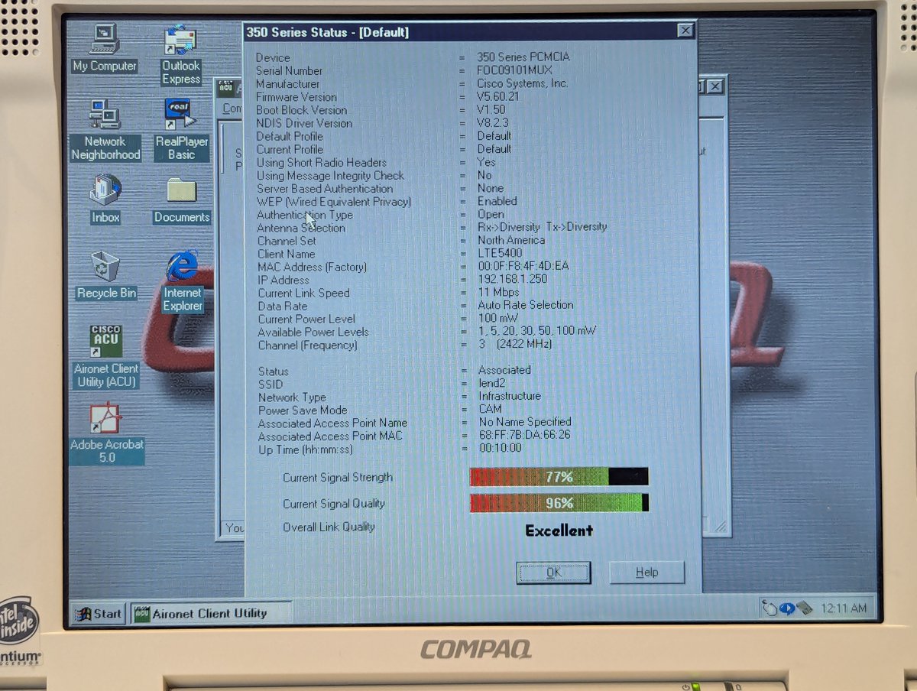Click the leftmost system tray icon
Image resolution: width=917 pixels, height=691 pixels.
[x=770, y=608]
